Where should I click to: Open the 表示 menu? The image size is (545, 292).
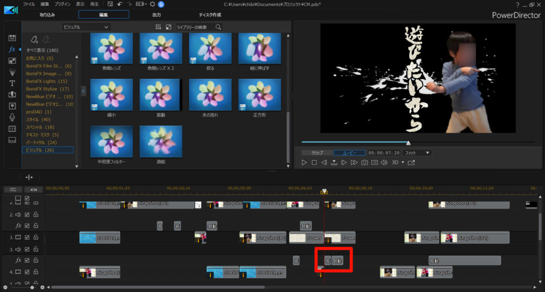coord(80,4)
